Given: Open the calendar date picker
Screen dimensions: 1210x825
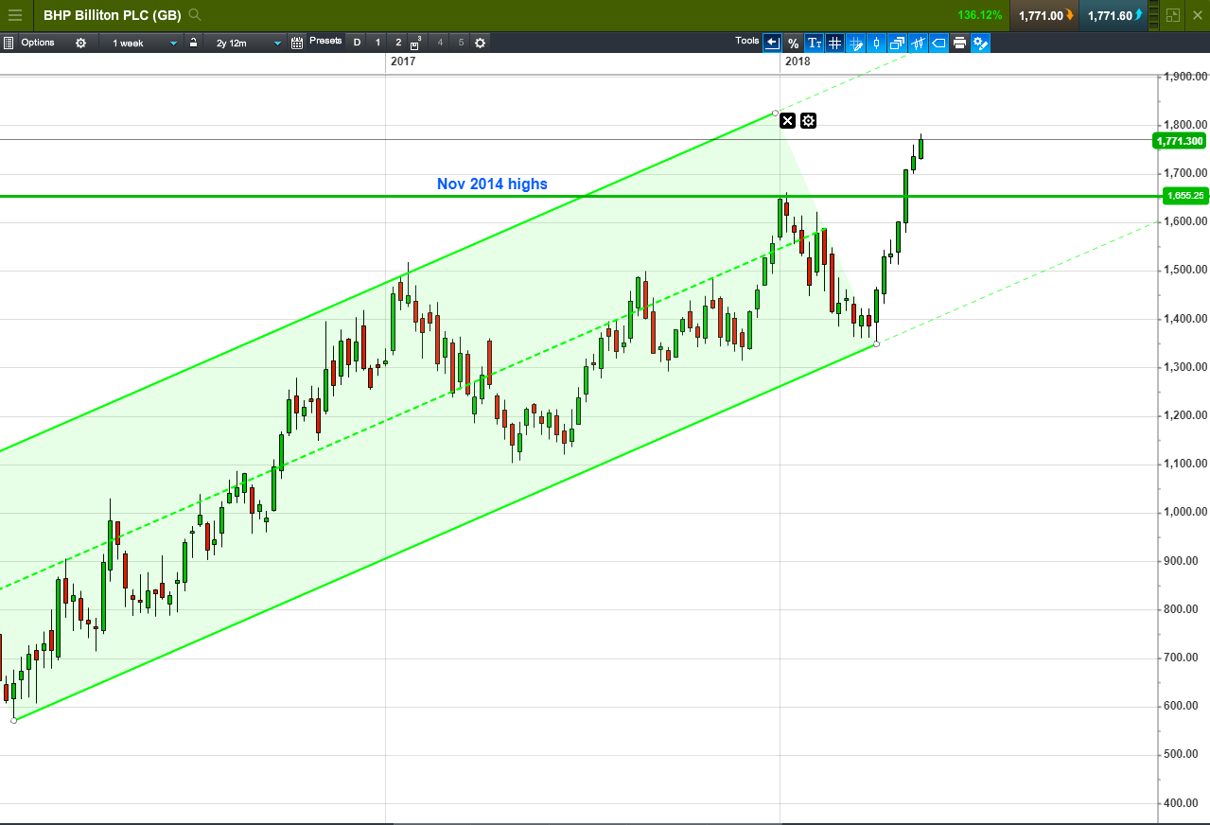Looking at the screenshot, I should click(297, 43).
